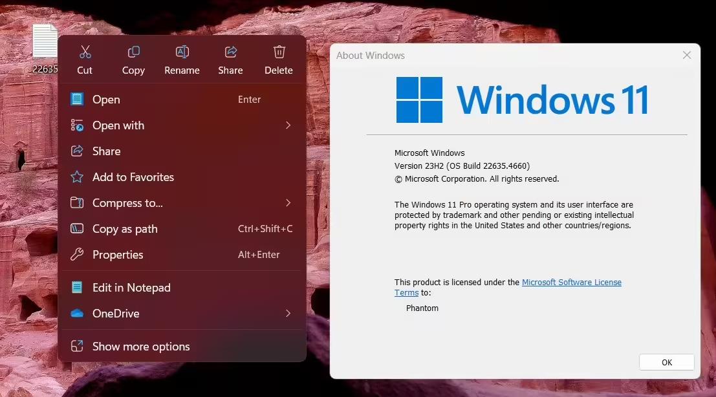Screen dimensions: 716x397
Task: Choose Add to Favorites in the context menu
Action: click(182, 177)
